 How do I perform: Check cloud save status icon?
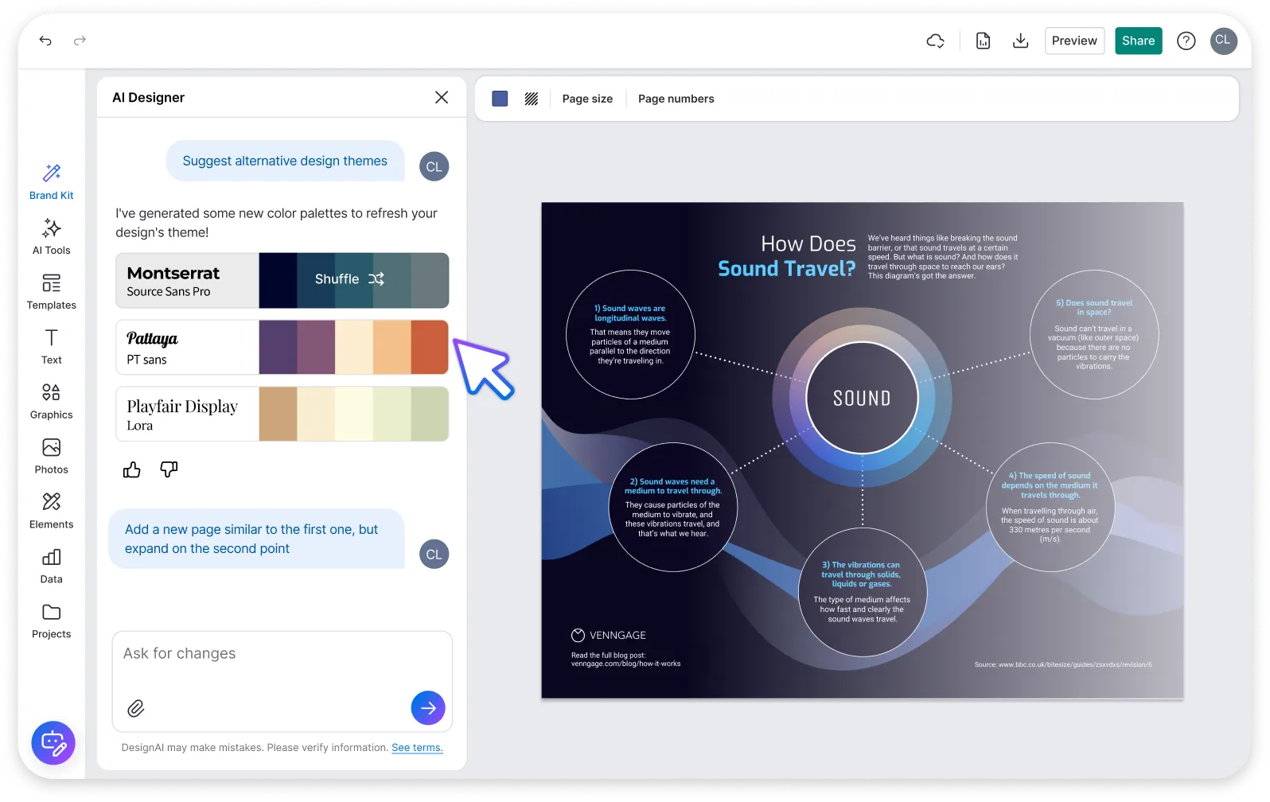coord(936,41)
